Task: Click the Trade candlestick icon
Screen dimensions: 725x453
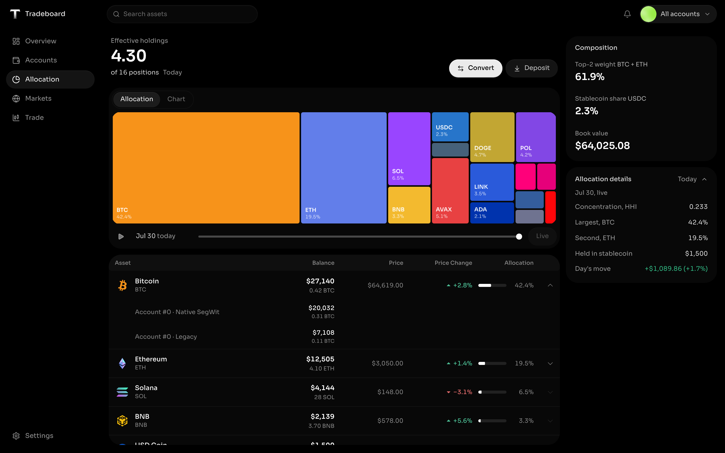Action: [16, 118]
